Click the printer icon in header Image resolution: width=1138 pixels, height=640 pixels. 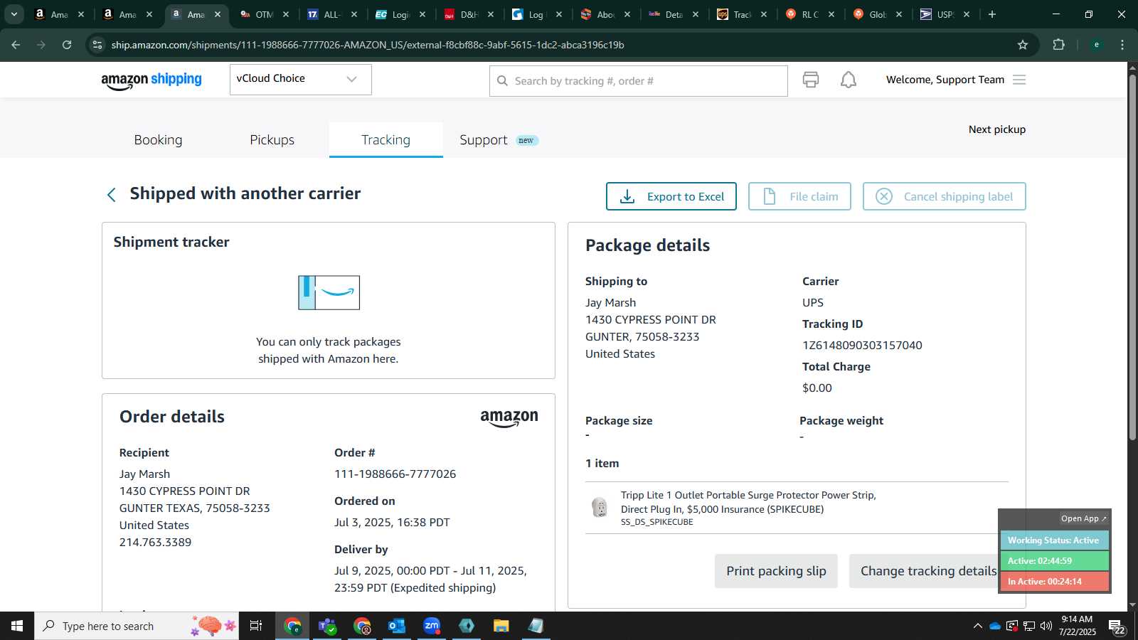click(x=811, y=80)
